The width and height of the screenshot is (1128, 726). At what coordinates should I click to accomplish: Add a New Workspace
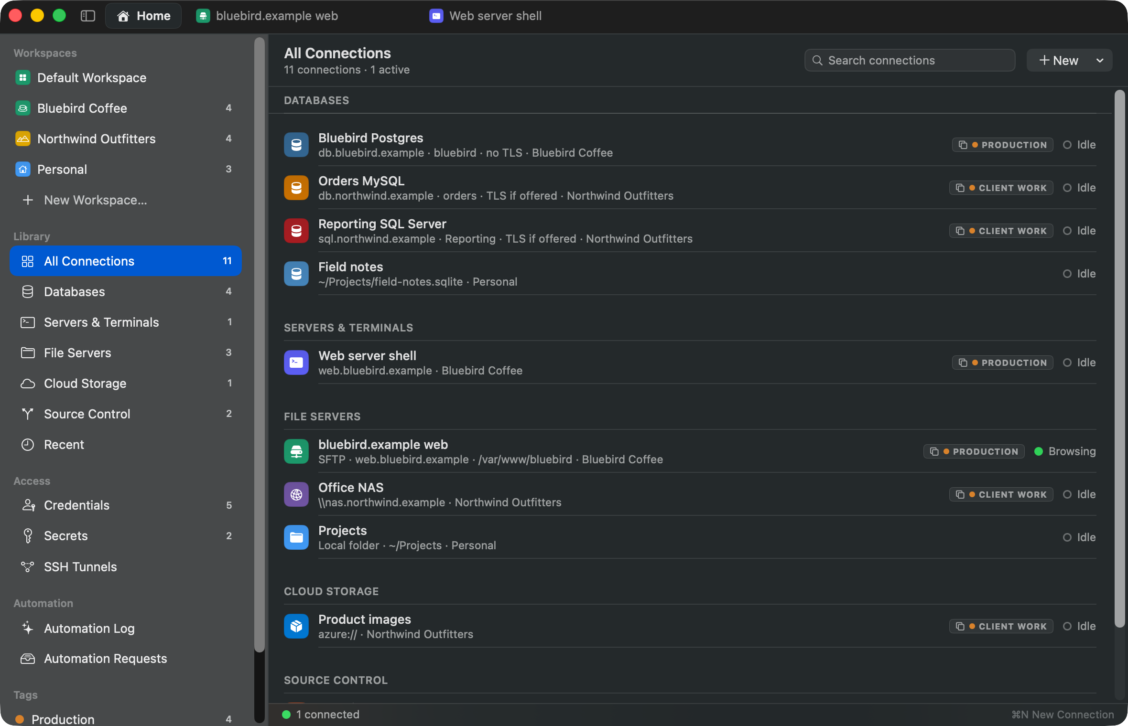[x=126, y=200]
